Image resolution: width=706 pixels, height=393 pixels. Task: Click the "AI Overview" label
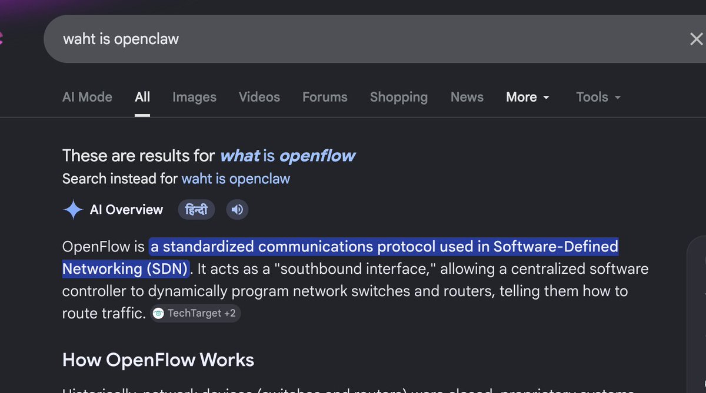[x=126, y=210]
